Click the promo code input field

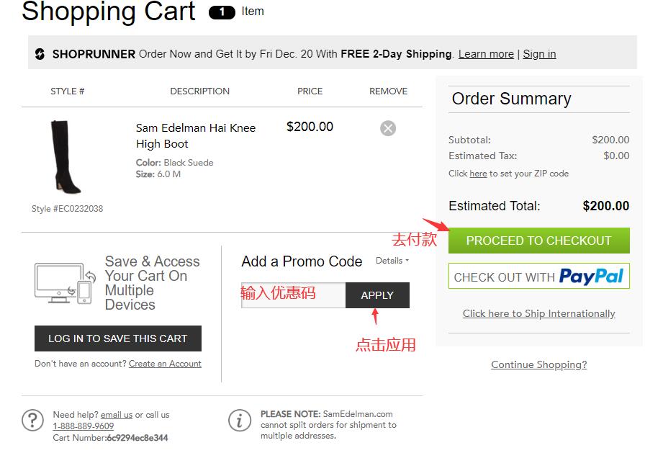click(x=293, y=295)
